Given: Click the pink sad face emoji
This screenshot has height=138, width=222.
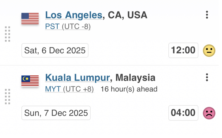Looking at the screenshot, I should coord(209,113).
